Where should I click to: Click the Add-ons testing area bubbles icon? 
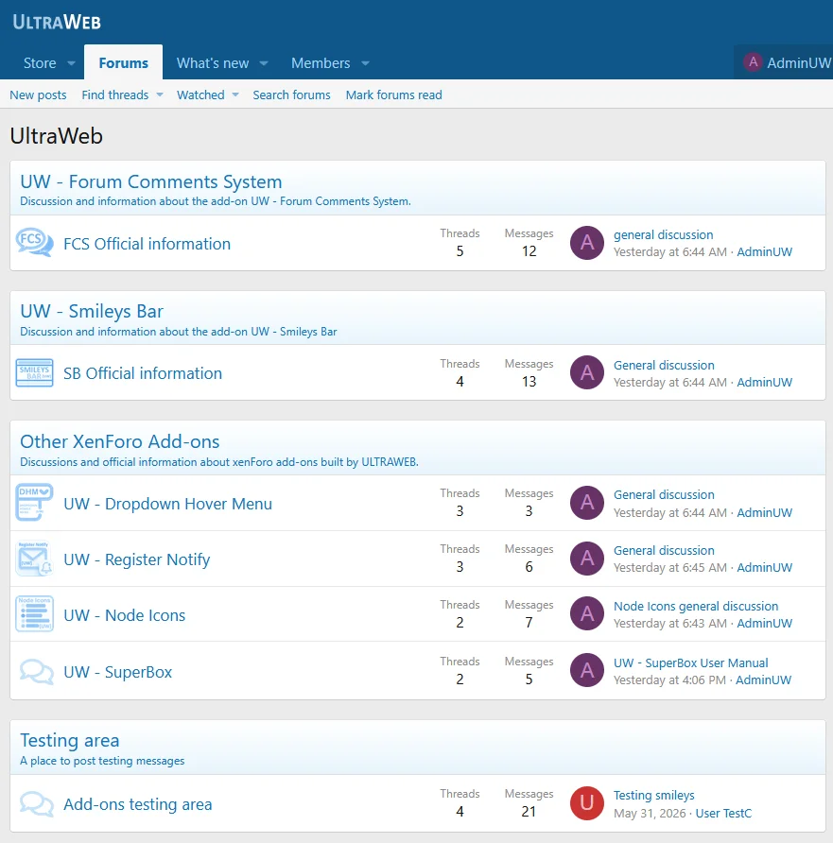(37, 803)
